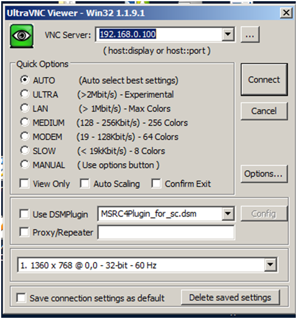Click the UltraVNC Viewer title bar text
This screenshot has height=319, width=297.
(75, 13)
